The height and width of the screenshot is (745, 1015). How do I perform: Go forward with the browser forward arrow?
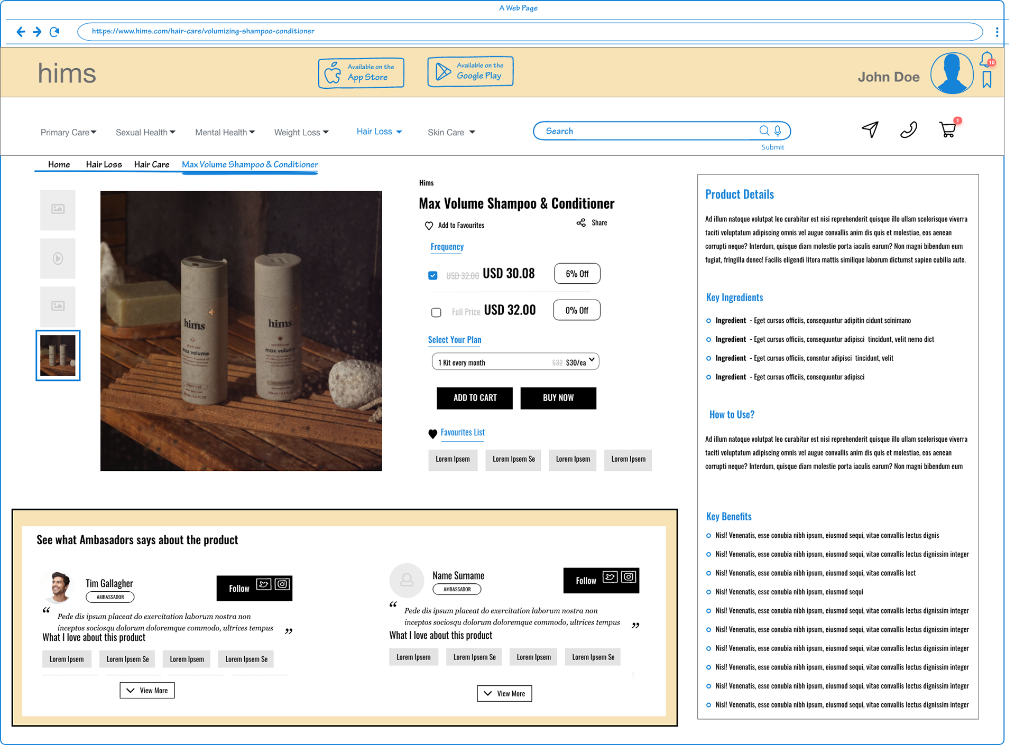tap(37, 32)
